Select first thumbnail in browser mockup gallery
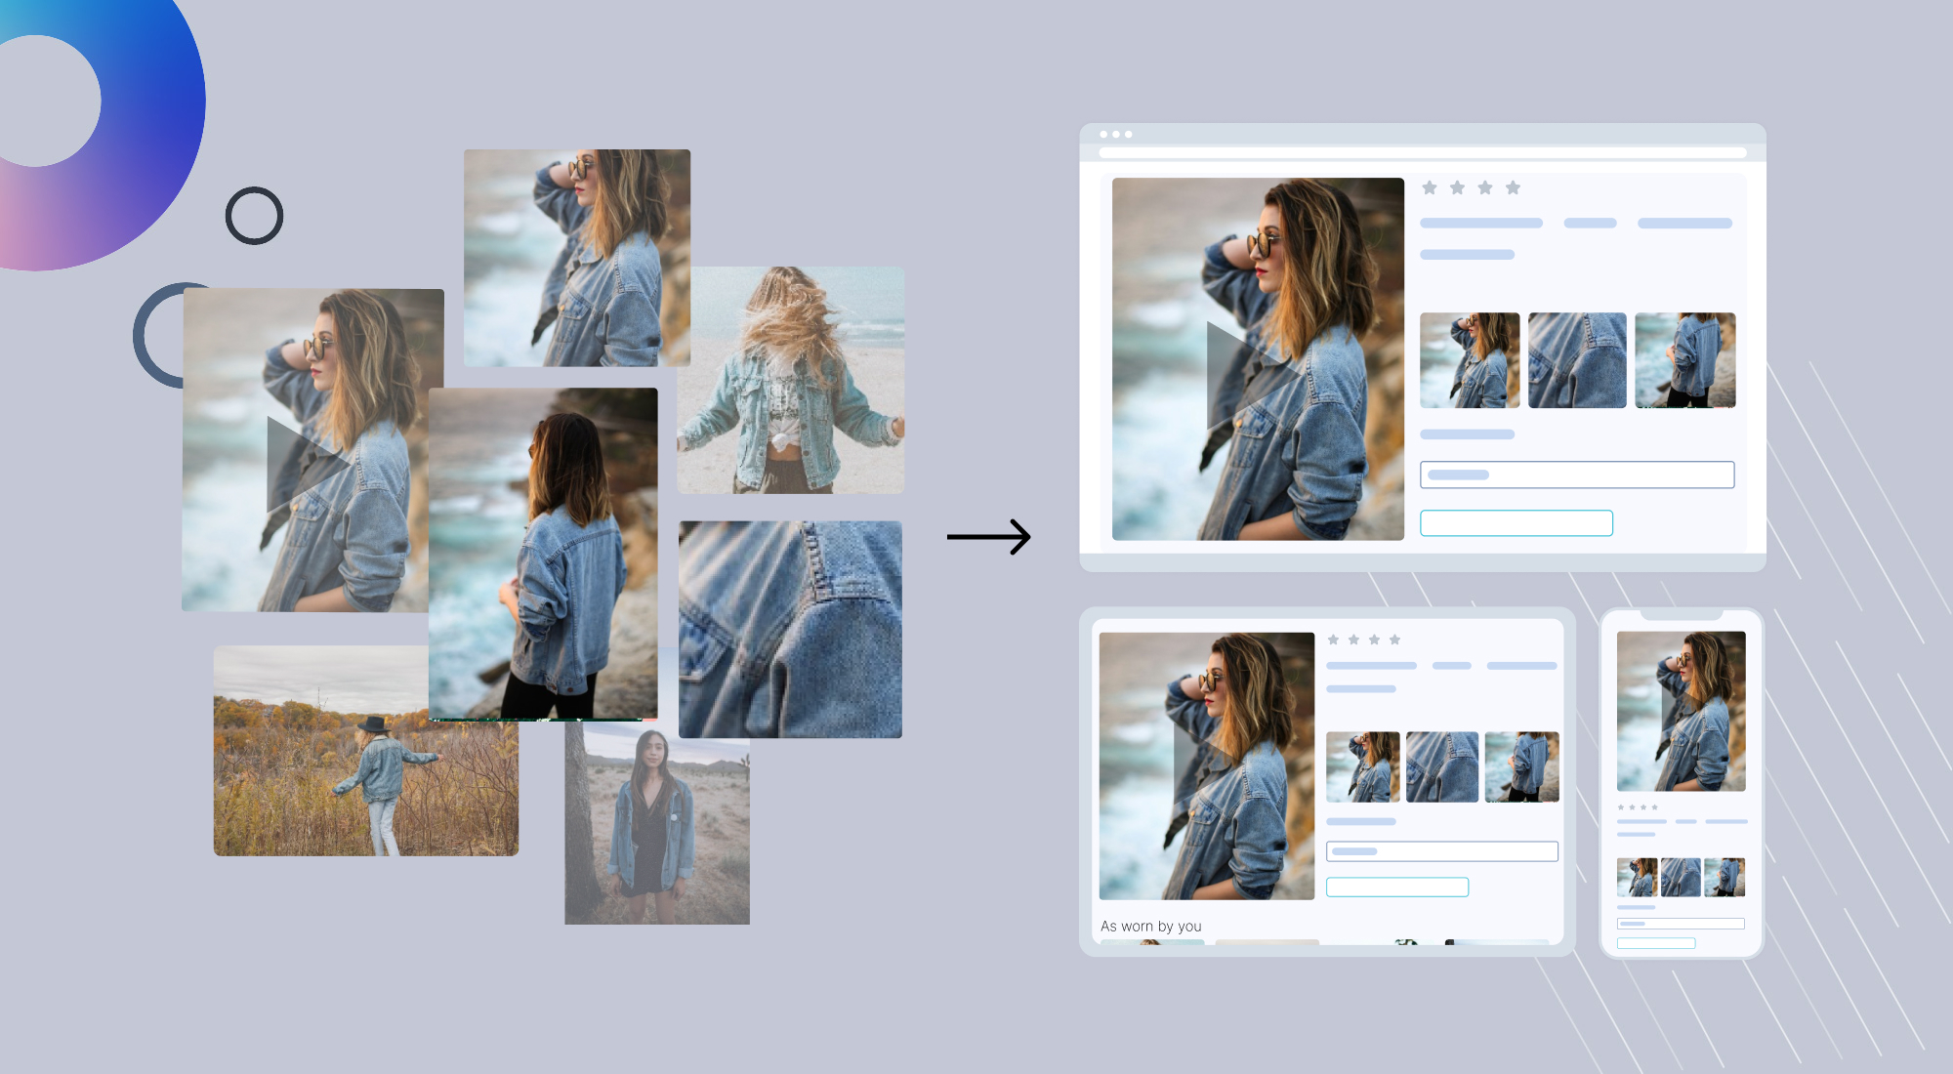This screenshot has width=1953, height=1074. point(1470,360)
